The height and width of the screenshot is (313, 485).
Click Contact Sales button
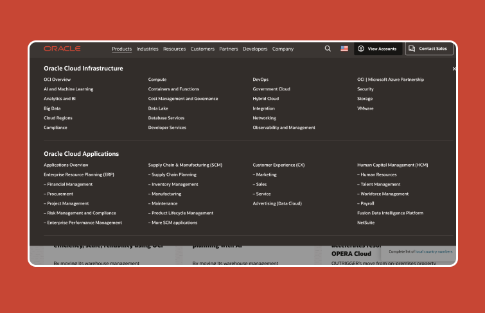[429, 49]
